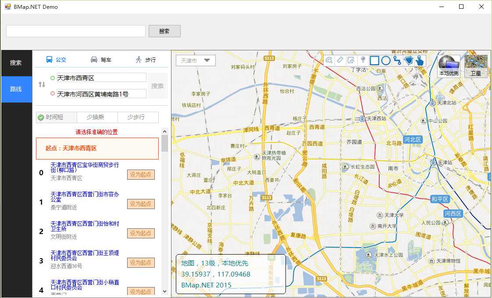Open link 天津市西青区西营门街市容办公室
This screenshot has height=298, width=492.
(x=85, y=197)
